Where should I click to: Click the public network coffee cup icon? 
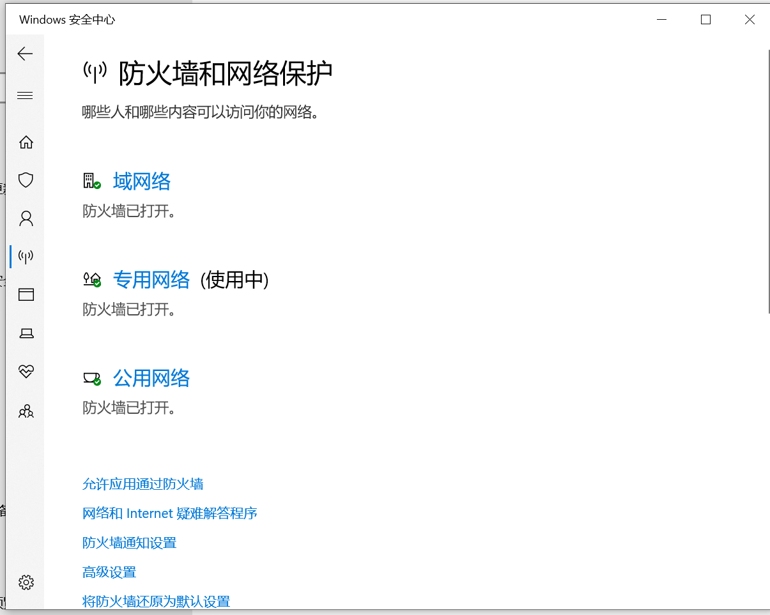[x=92, y=378]
